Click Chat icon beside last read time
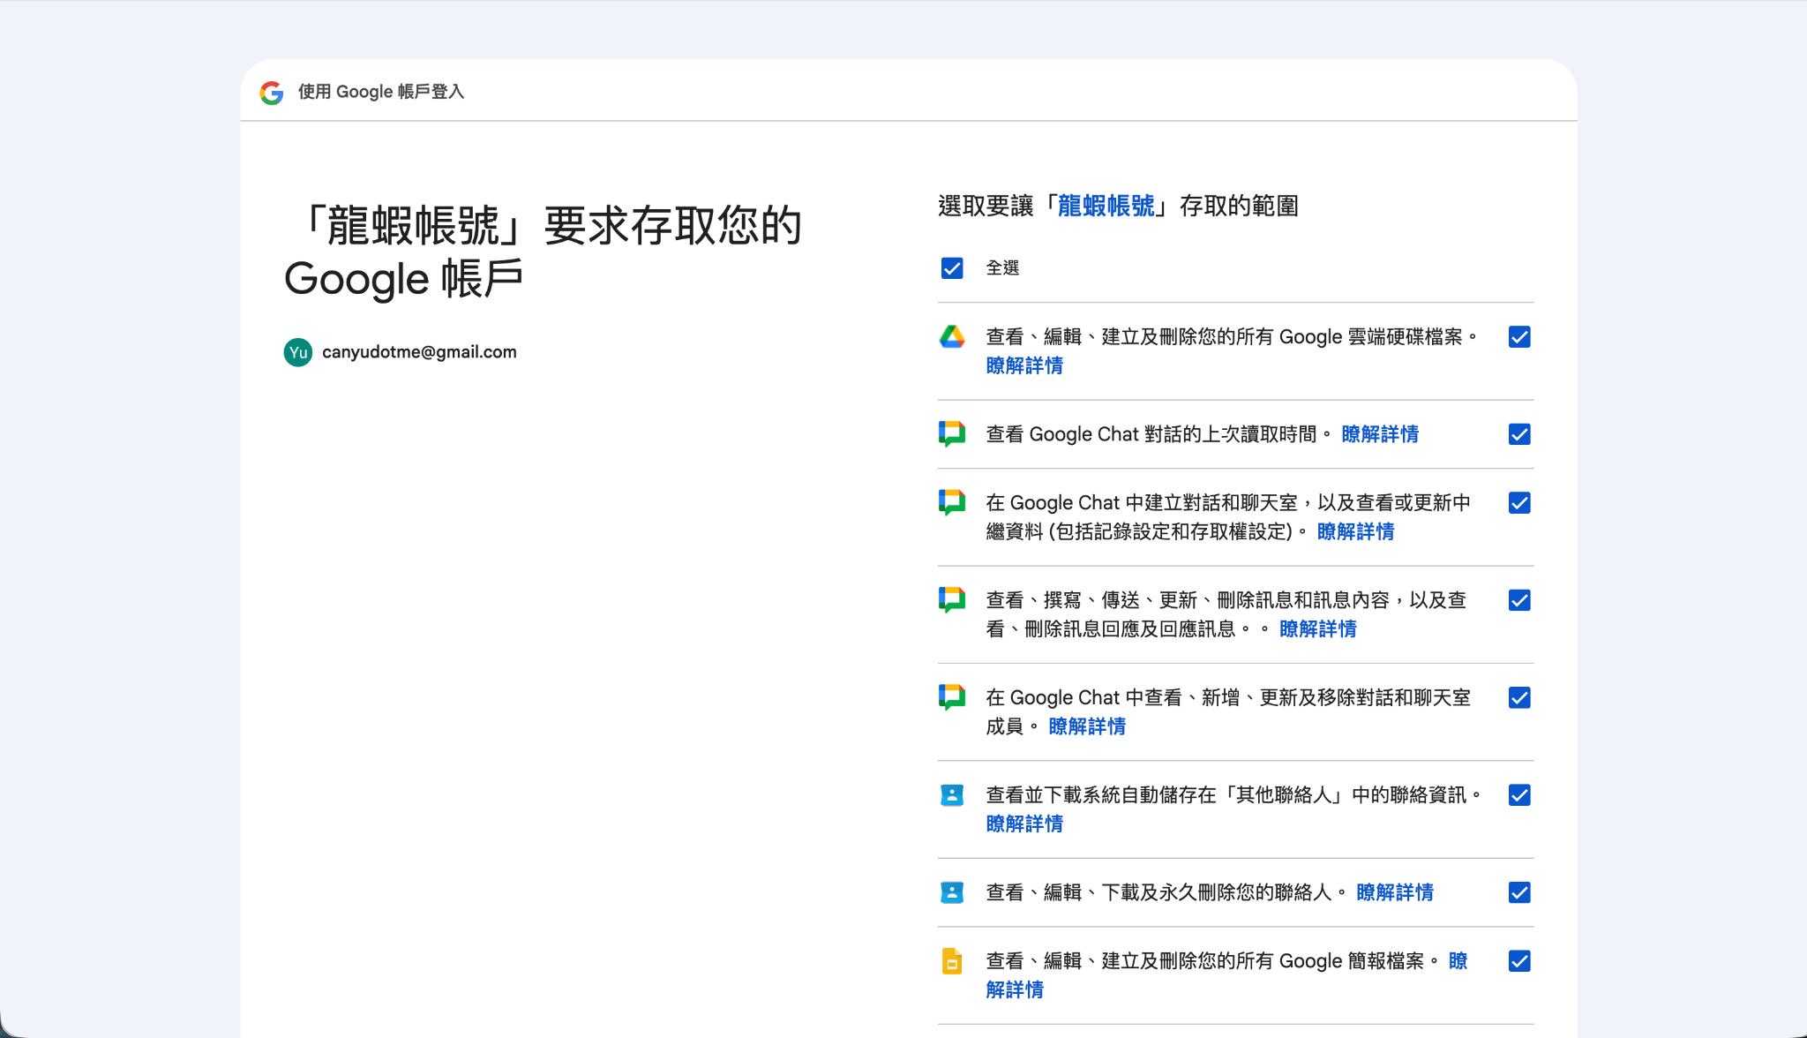 [x=951, y=433]
